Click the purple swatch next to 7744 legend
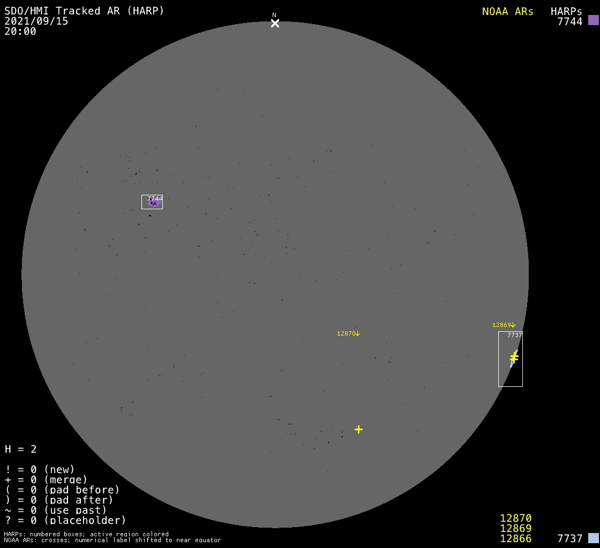This screenshot has width=600, height=548. point(593,20)
